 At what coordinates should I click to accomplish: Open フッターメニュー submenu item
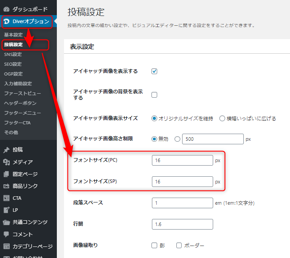point(23,113)
